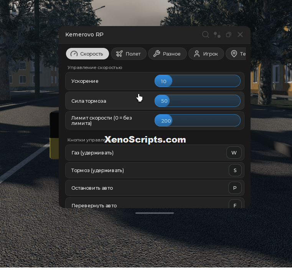Click the drag handle bar below window
The width and height of the screenshot is (292, 279).
[155, 213]
